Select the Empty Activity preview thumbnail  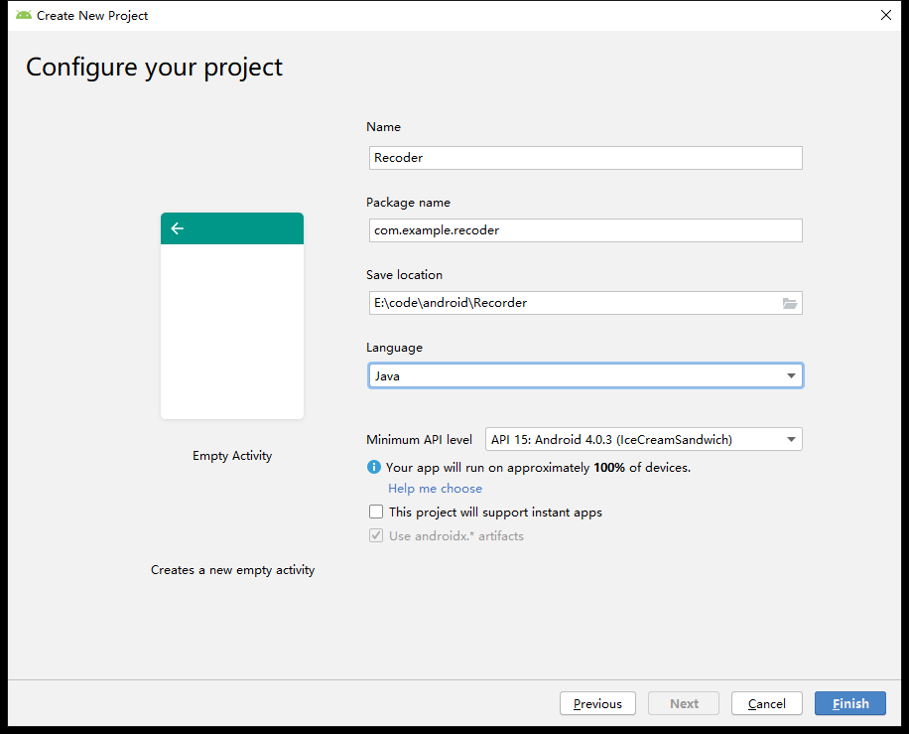pyautogui.click(x=232, y=316)
